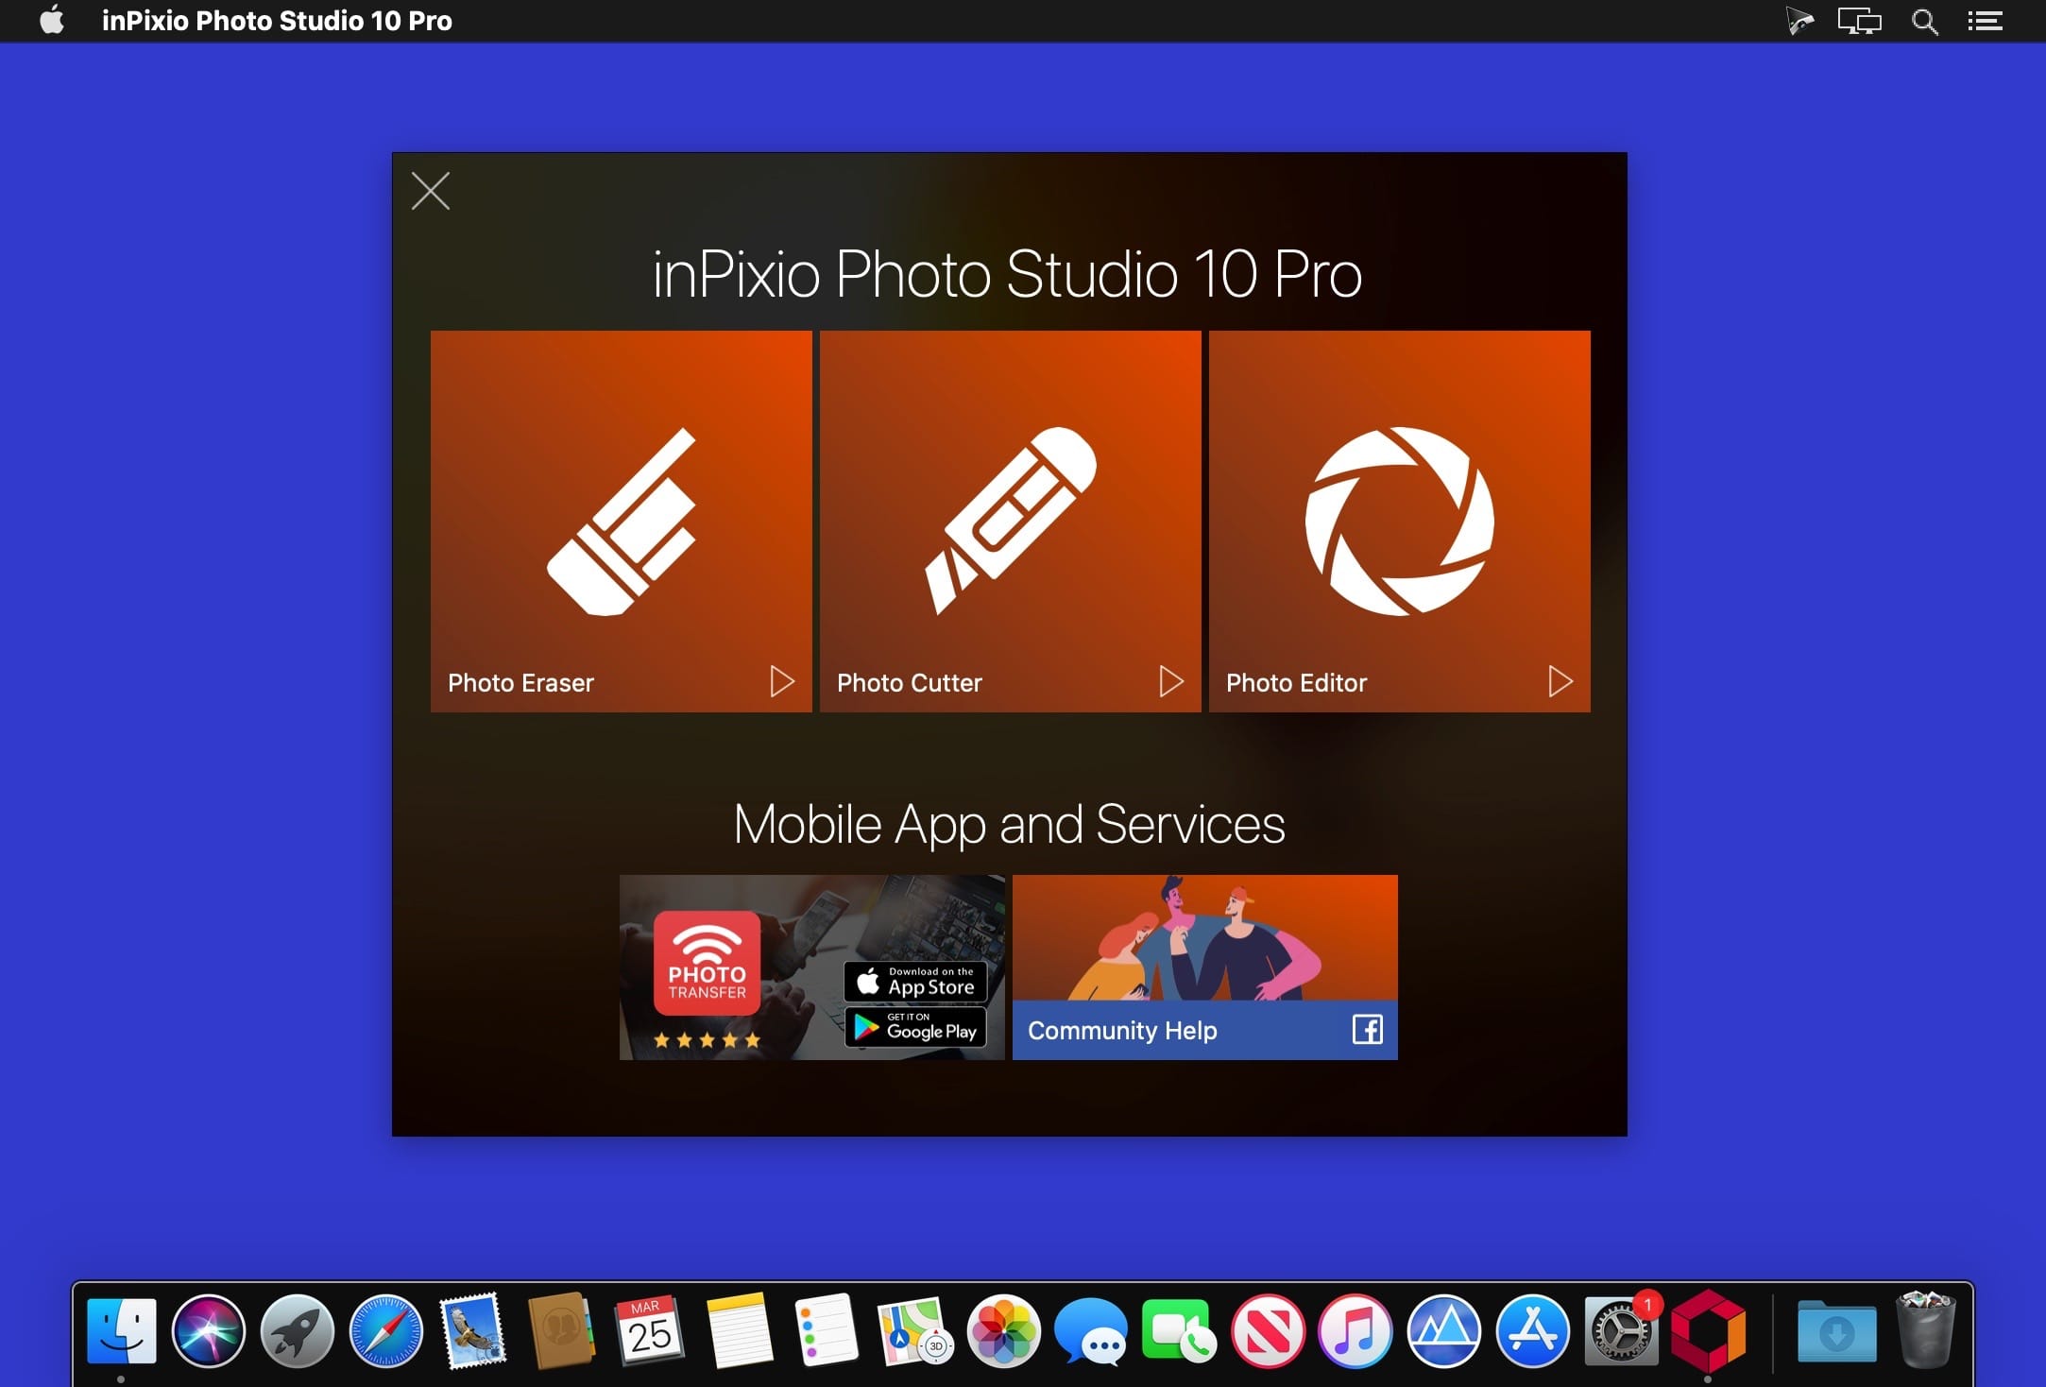
Task: Click the Facebook icon in Community Help
Action: pos(1368,1029)
